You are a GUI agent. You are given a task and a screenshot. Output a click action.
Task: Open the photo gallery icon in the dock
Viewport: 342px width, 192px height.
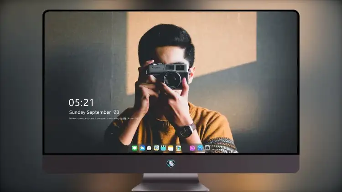[x=178, y=148]
